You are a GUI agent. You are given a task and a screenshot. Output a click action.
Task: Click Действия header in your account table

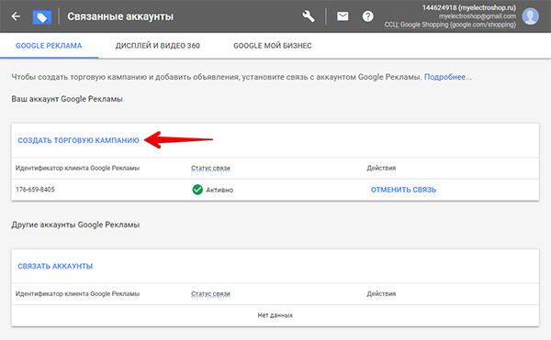tap(381, 168)
